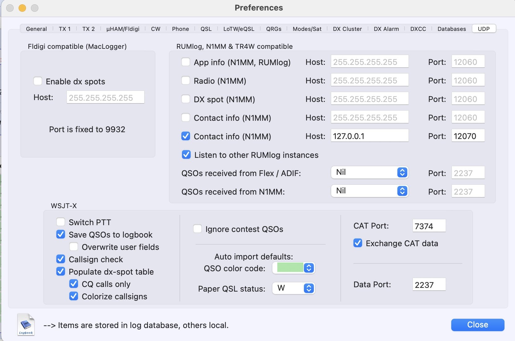
Task: Click the CAT Port input field
Action: click(x=429, y=226)
